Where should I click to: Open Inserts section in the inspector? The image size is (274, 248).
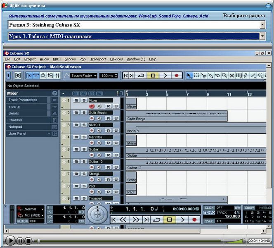point(14,107)
